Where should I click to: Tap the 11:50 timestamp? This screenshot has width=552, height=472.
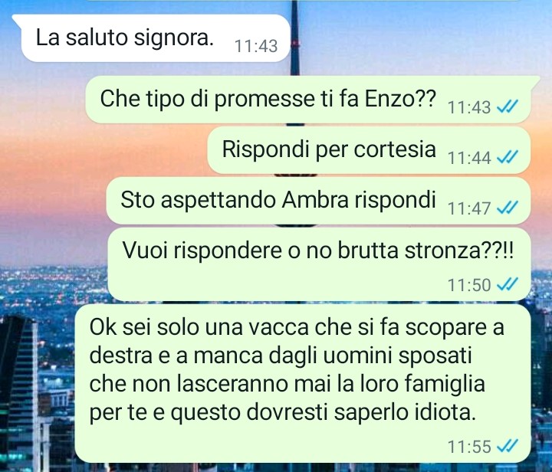coord(469,285)
